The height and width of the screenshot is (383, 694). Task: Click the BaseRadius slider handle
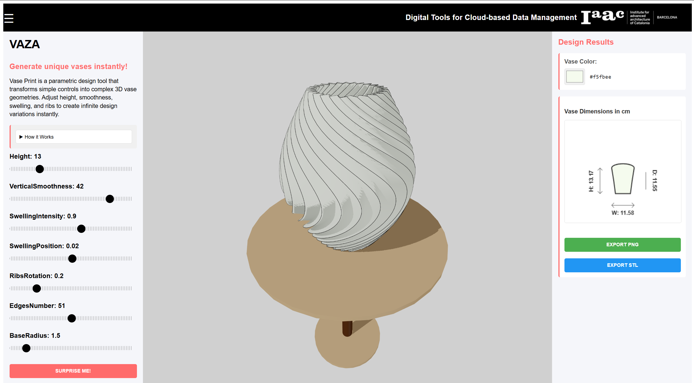click(26, 348)
